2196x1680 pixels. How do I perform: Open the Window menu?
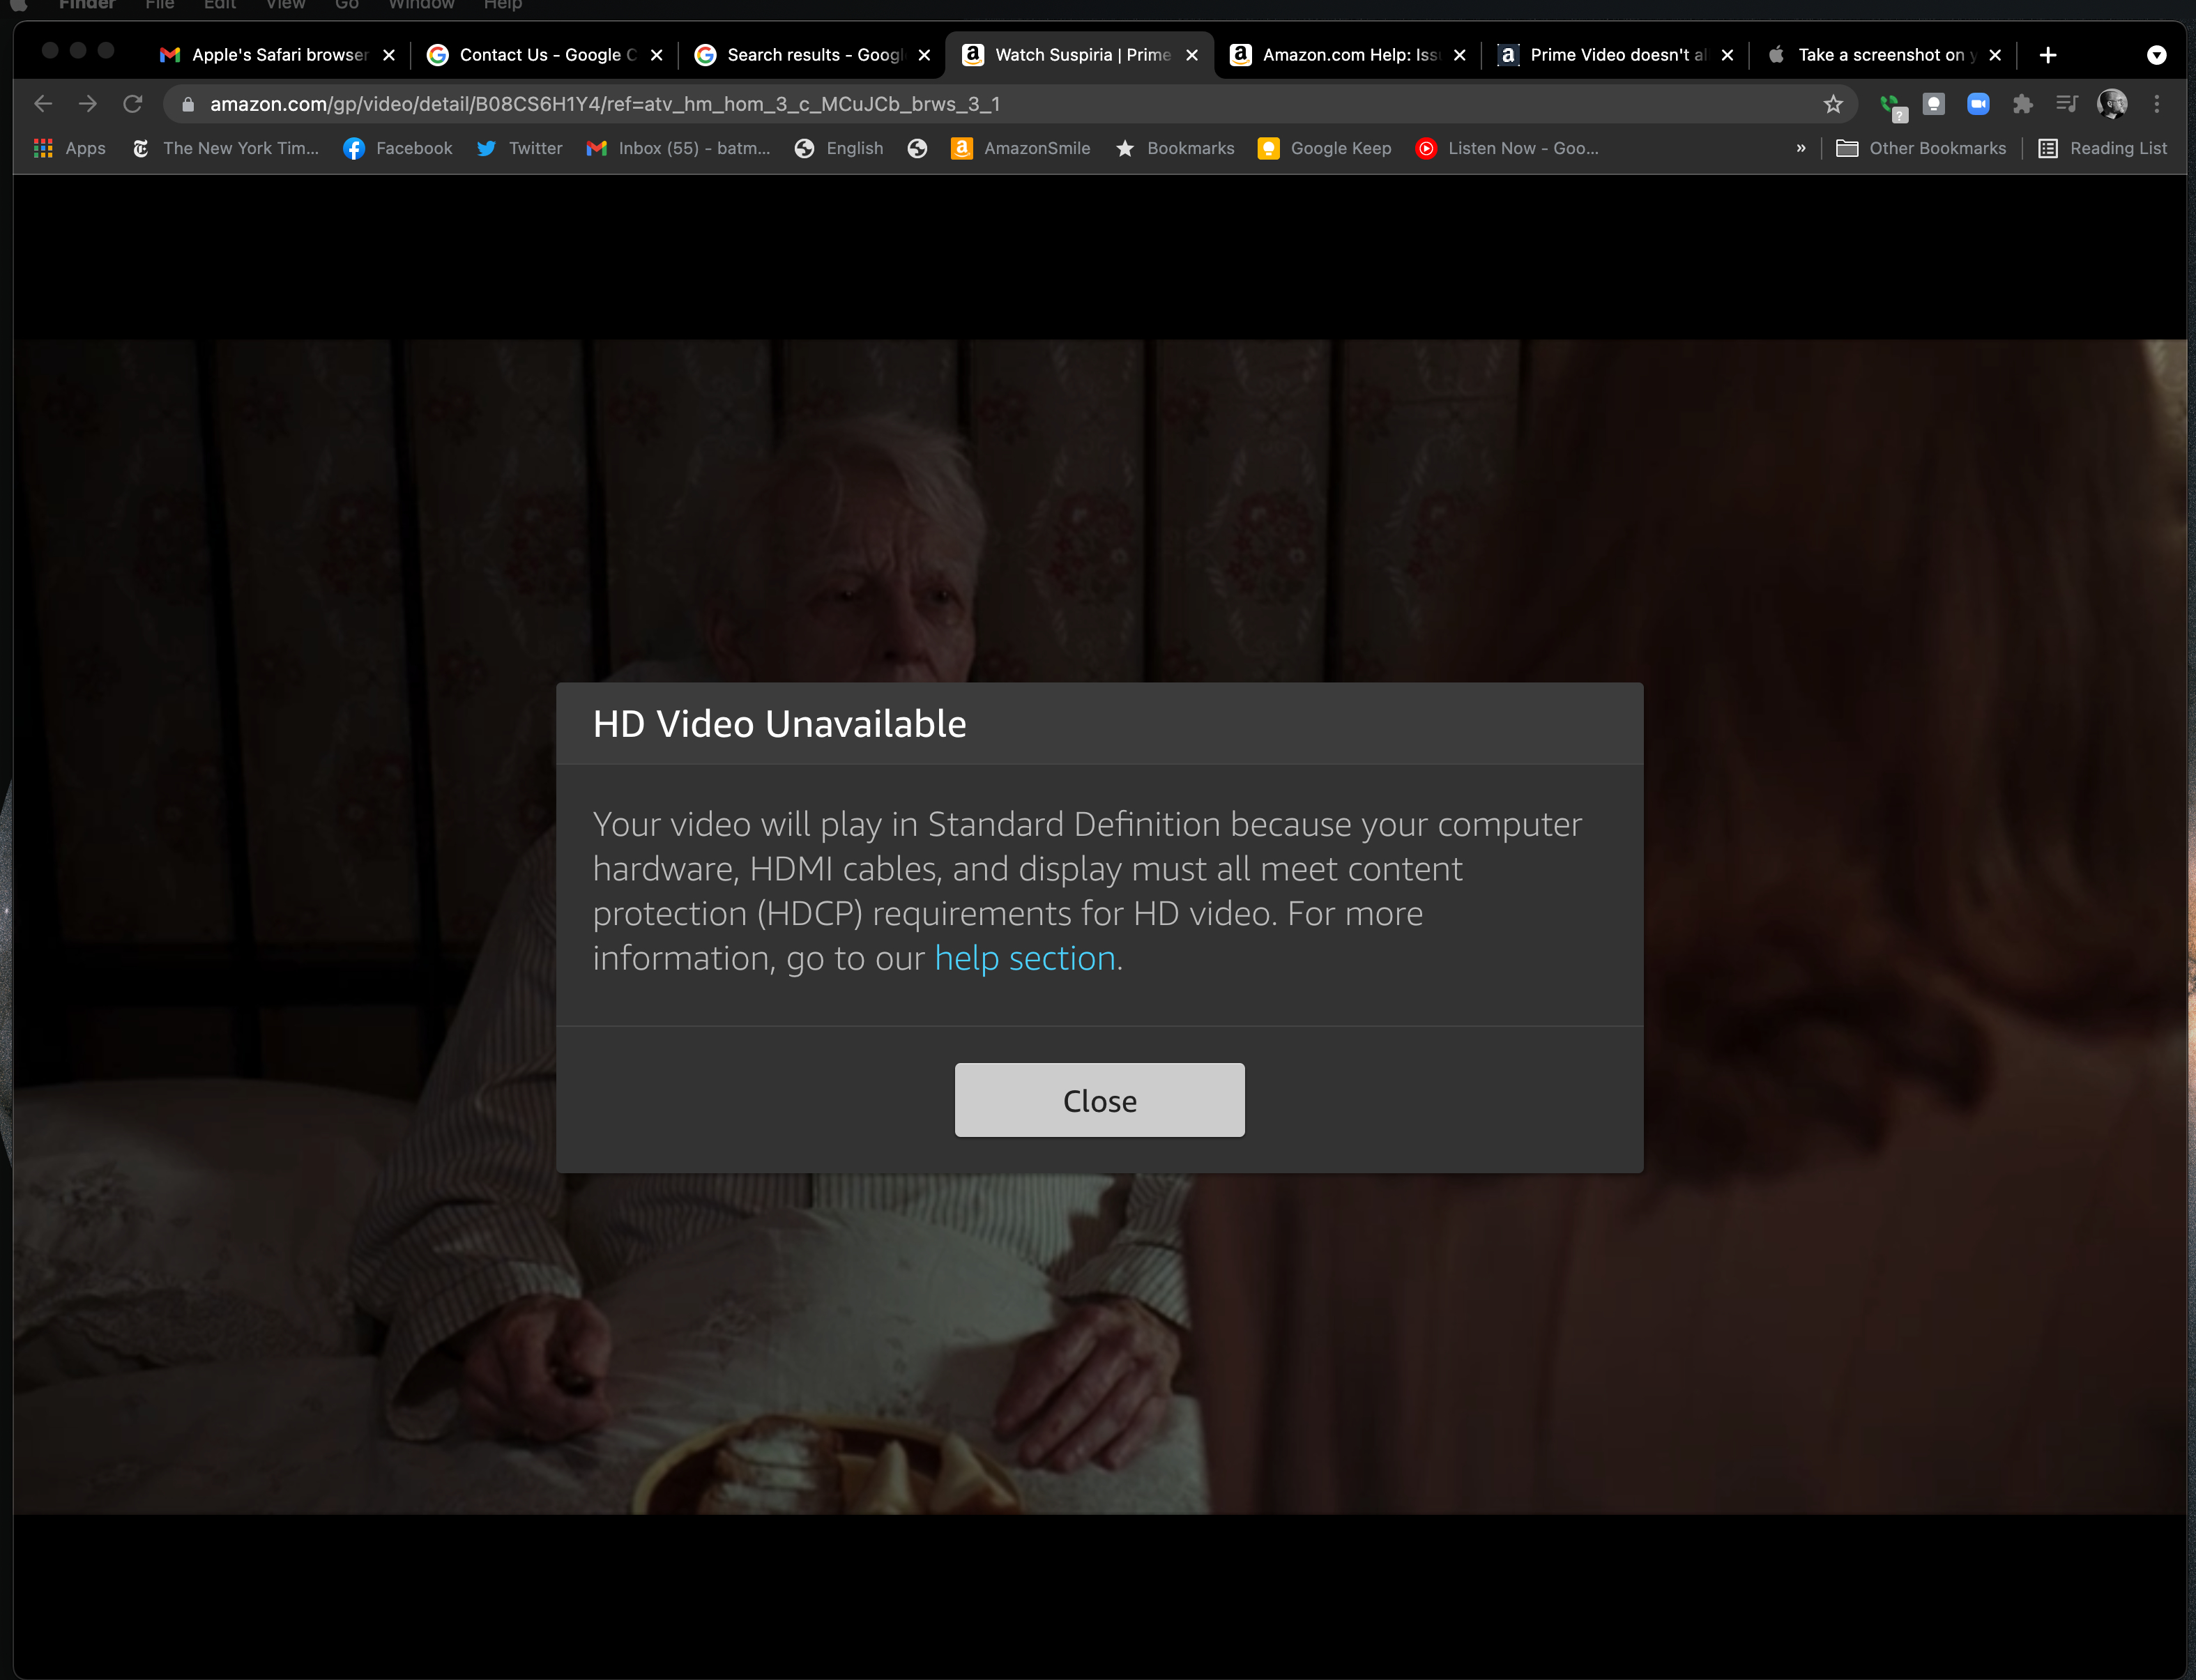coord(421,5)
